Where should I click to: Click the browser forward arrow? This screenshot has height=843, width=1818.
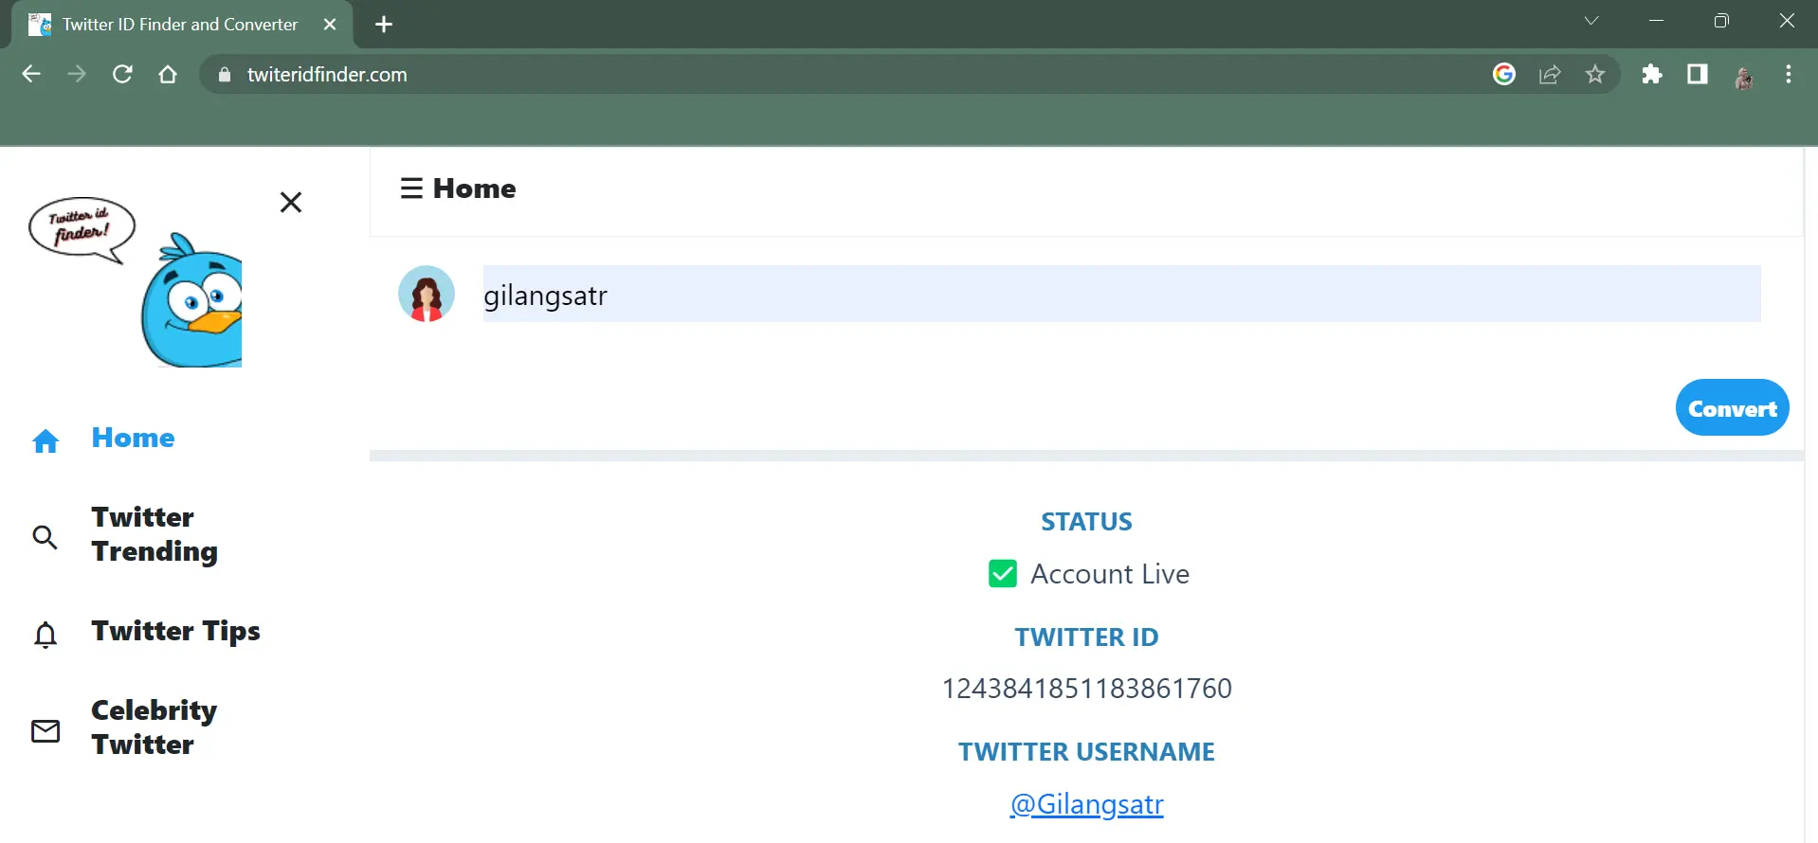click(x=77, y=74)
